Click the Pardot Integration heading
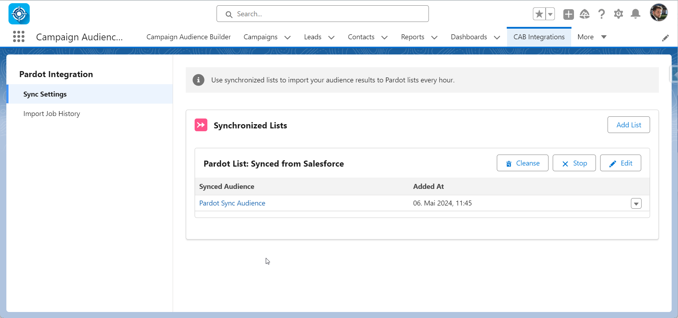 pos(56,74)
